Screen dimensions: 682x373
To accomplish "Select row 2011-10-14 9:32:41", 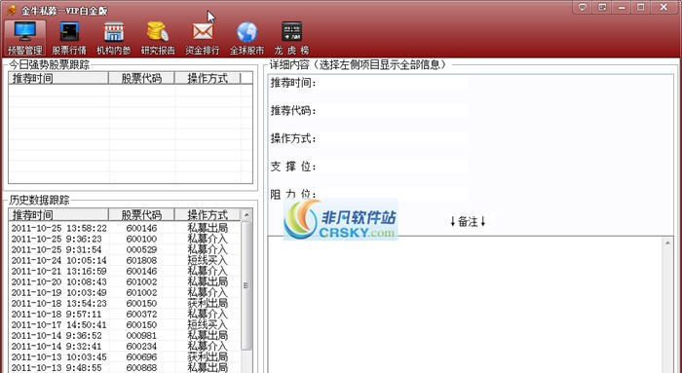I will [x=125, y=346].
